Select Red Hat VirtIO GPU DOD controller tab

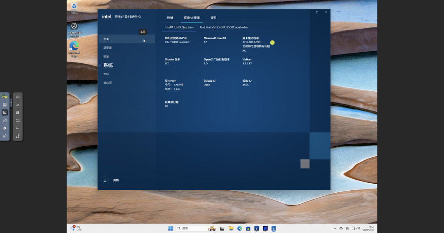[224, 28]
